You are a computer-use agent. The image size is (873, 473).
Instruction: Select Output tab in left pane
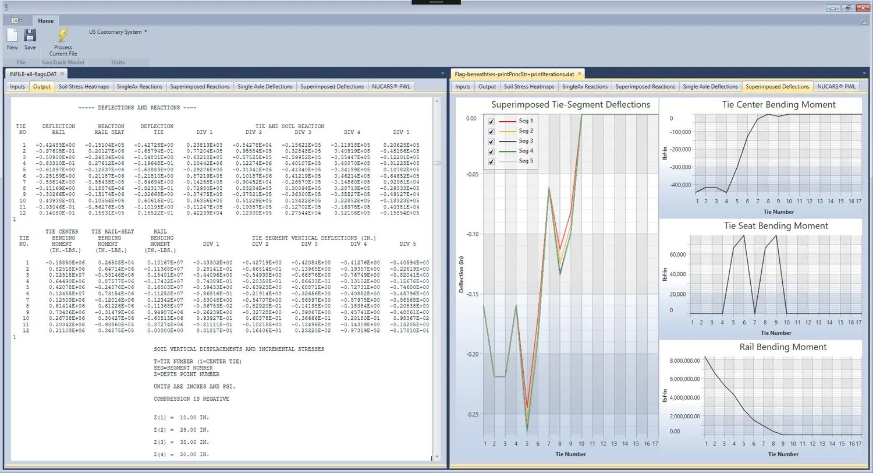point(42,87)
